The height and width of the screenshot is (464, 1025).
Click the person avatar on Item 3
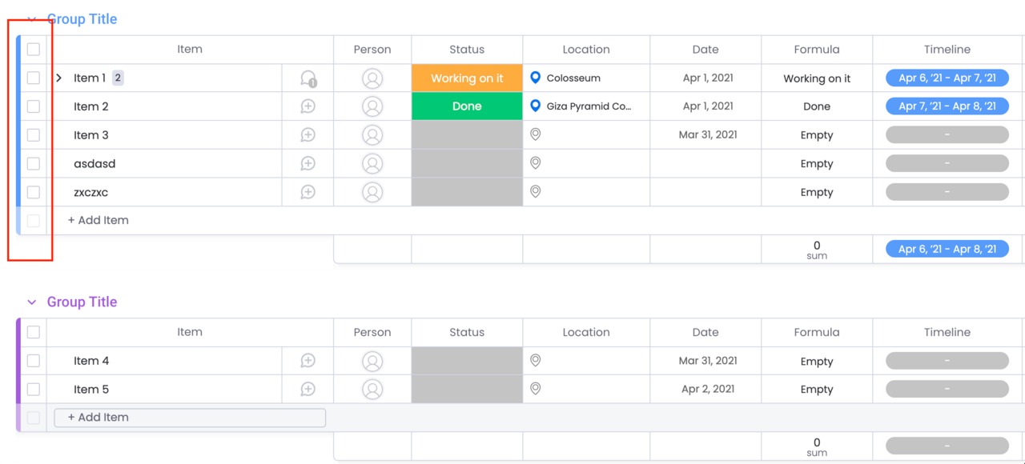click(372, 134)
